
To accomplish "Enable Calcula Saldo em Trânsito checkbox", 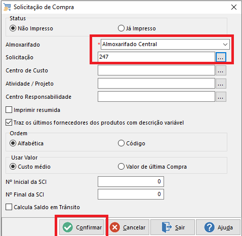I will [x=9, y=207].
